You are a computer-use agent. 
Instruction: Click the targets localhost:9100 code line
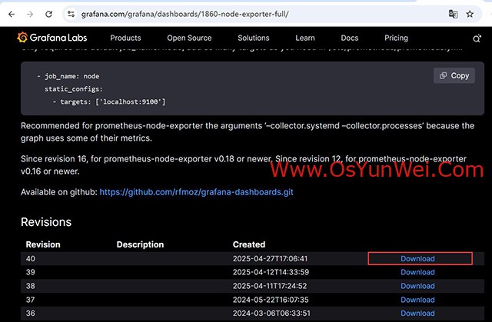[x=109, y=102]
